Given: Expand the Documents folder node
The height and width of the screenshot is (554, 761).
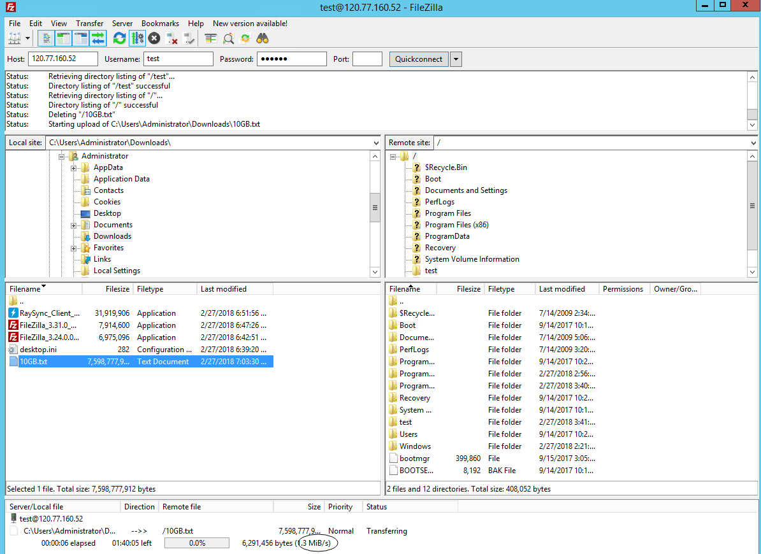Looking at the screenshot, I should (74, 225).
